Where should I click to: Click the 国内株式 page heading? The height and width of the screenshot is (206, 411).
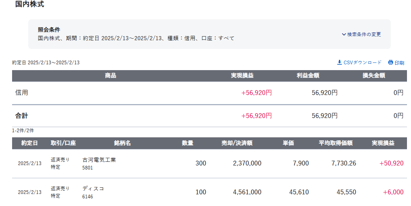[30, 4]
